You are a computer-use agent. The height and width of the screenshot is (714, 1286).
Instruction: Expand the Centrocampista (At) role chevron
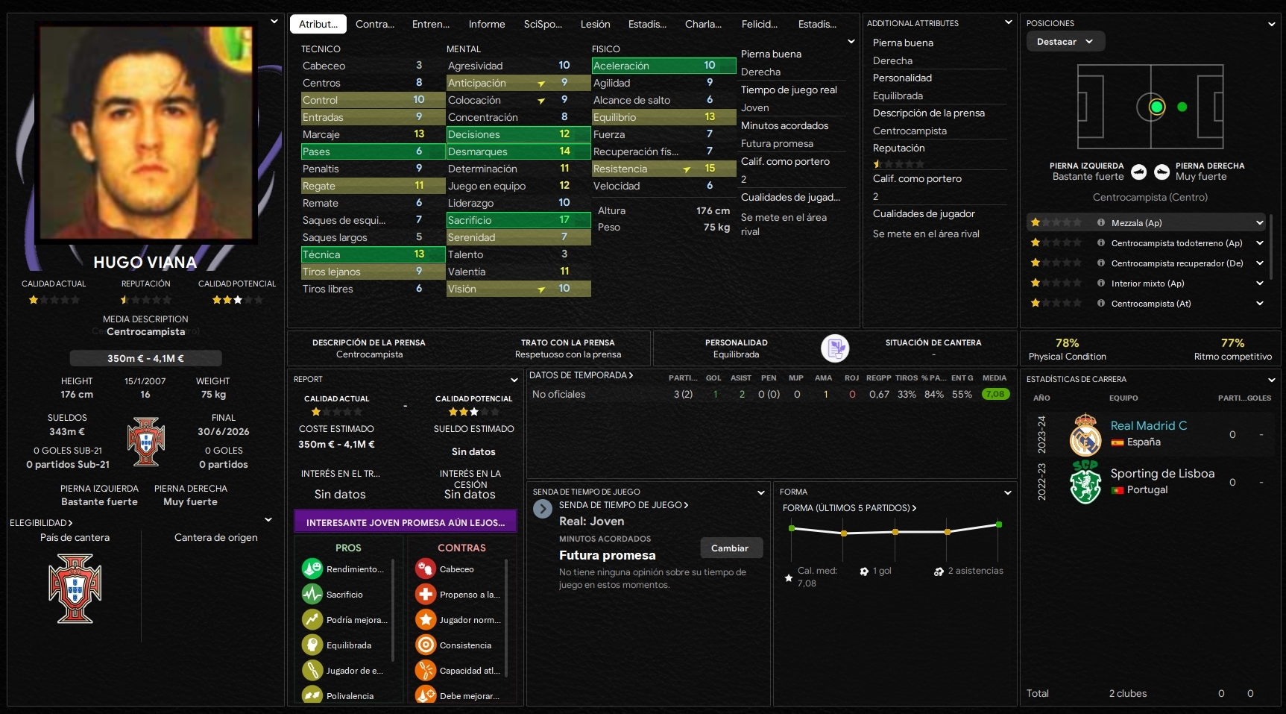[x=1260, y=304]
